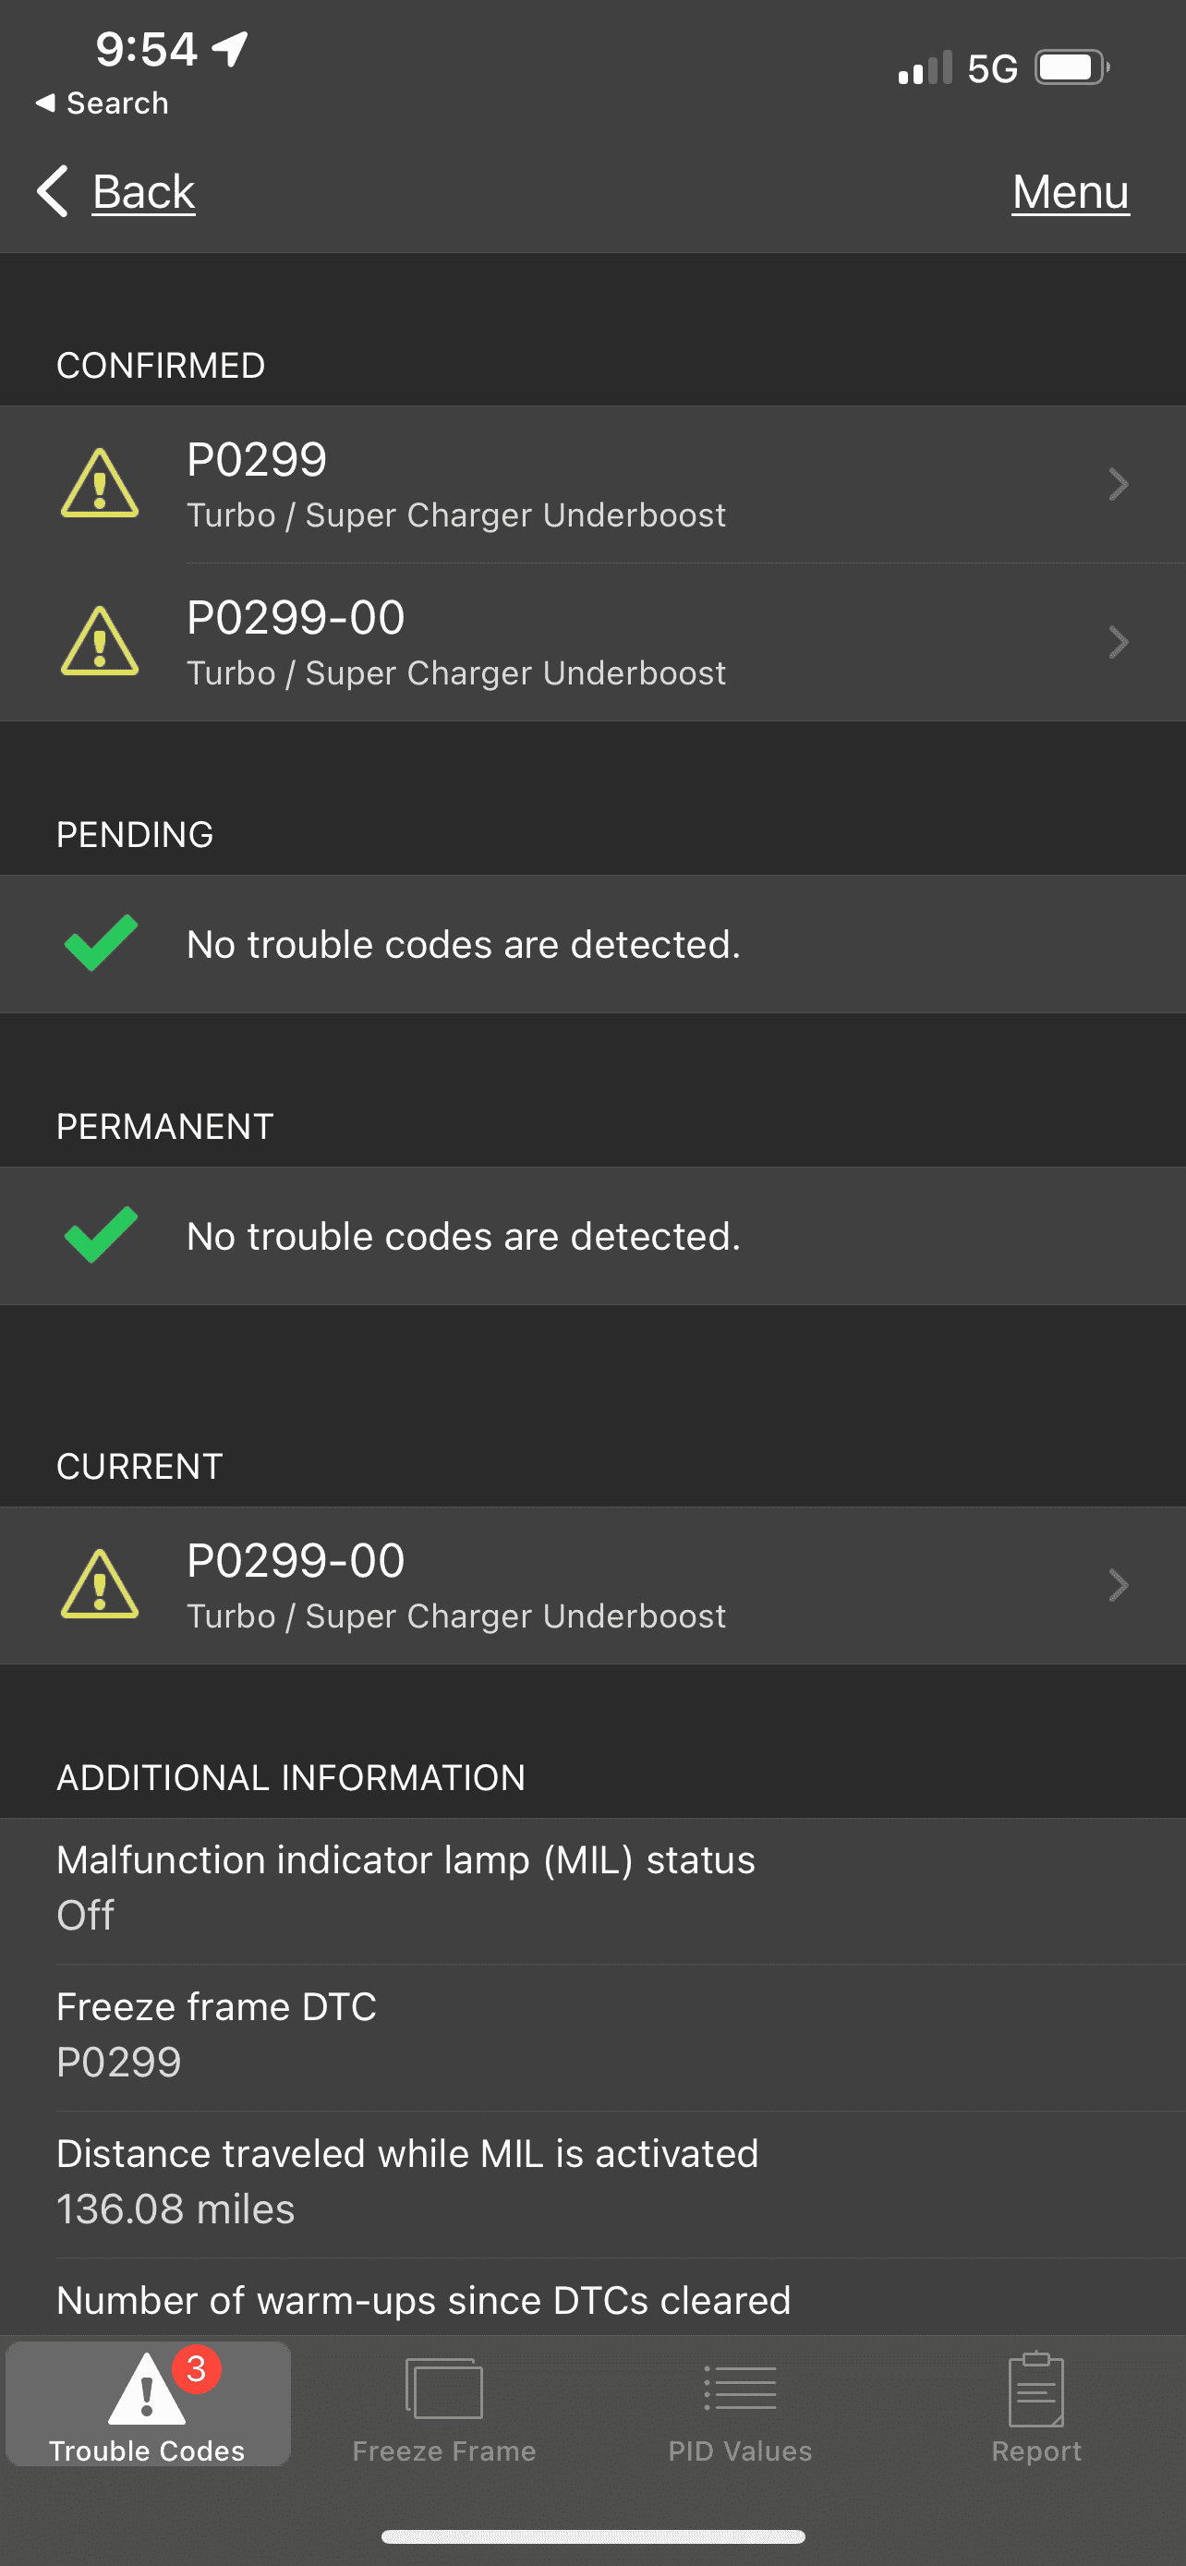Tap the PID Values list icon
Viewport: 1186px width, 2566px height.
pyautogui.click(x=740, y=2389)
